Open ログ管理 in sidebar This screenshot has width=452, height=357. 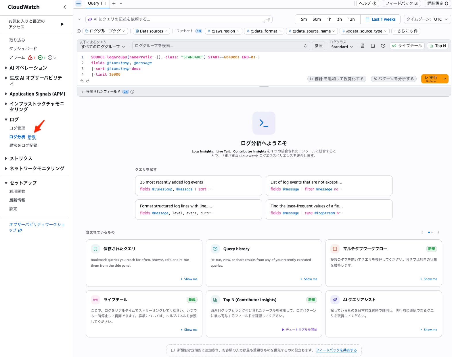[17, 128]
